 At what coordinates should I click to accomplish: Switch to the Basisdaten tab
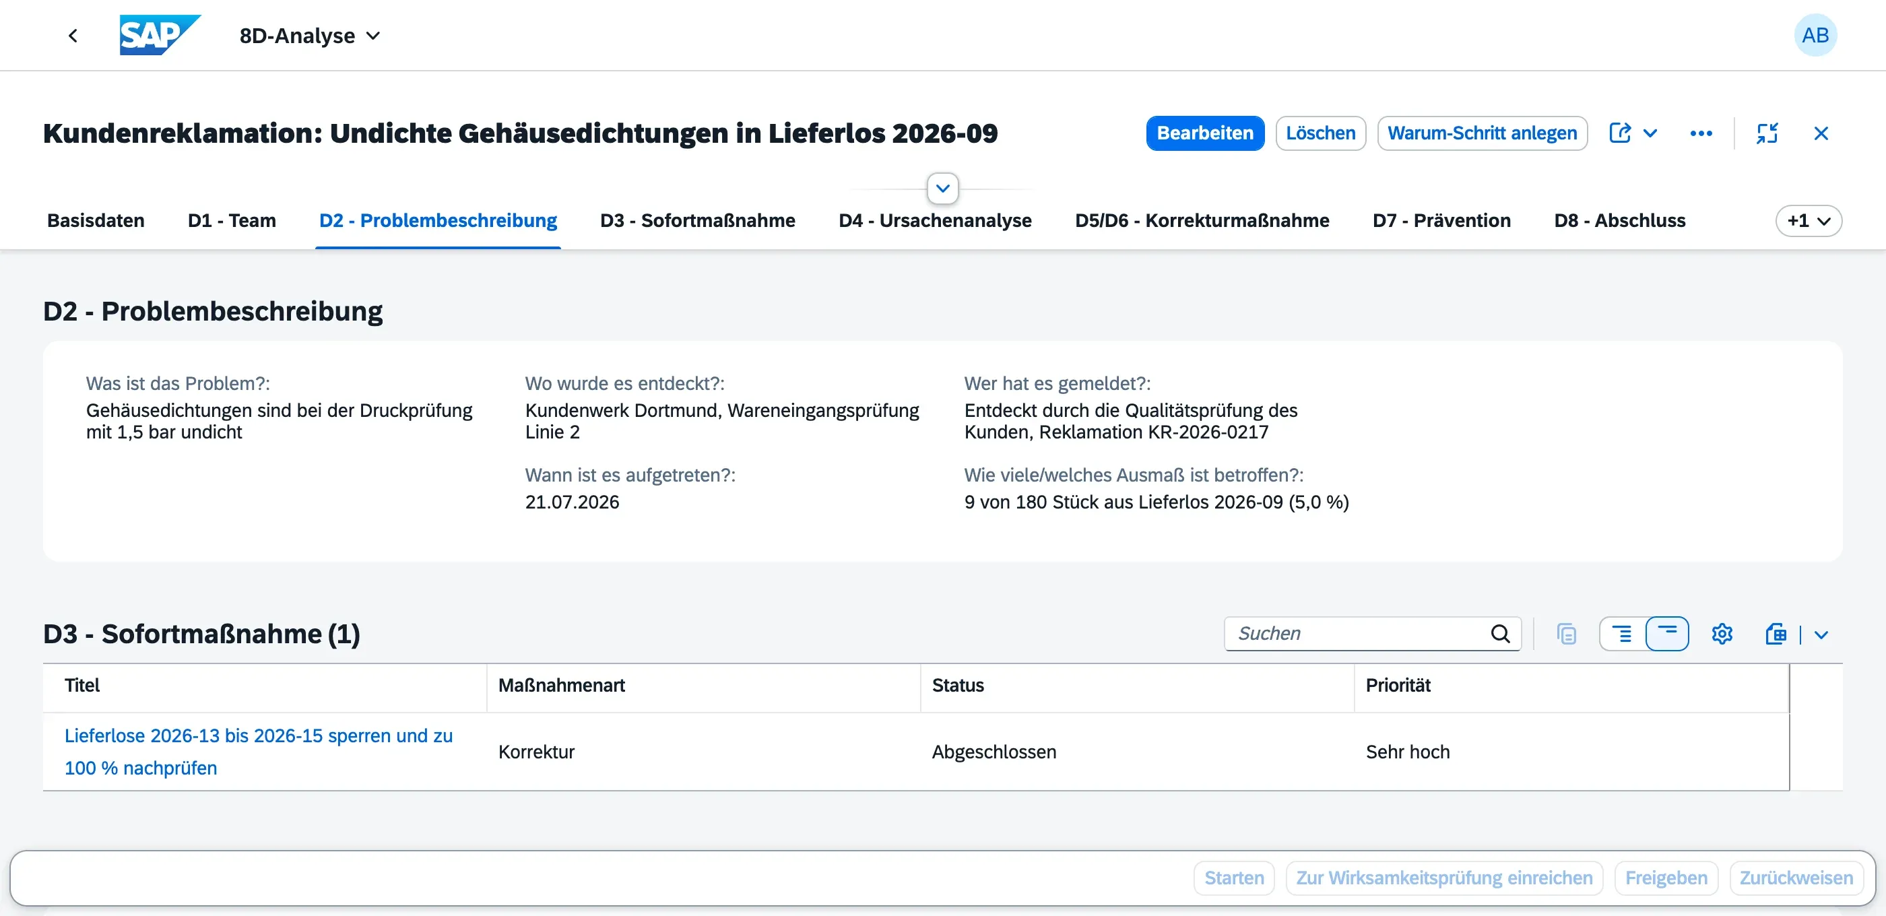pyautogui.click(x=96, y=220)
